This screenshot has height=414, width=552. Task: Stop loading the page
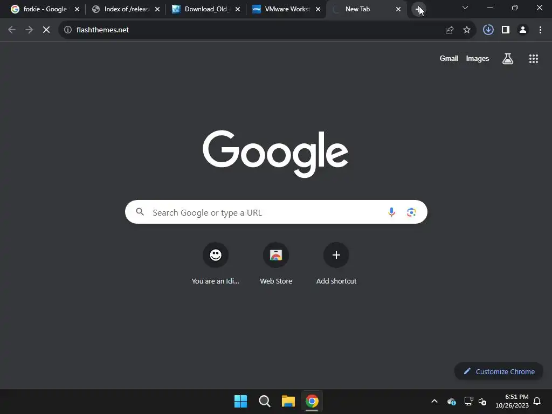click(46, 30)
